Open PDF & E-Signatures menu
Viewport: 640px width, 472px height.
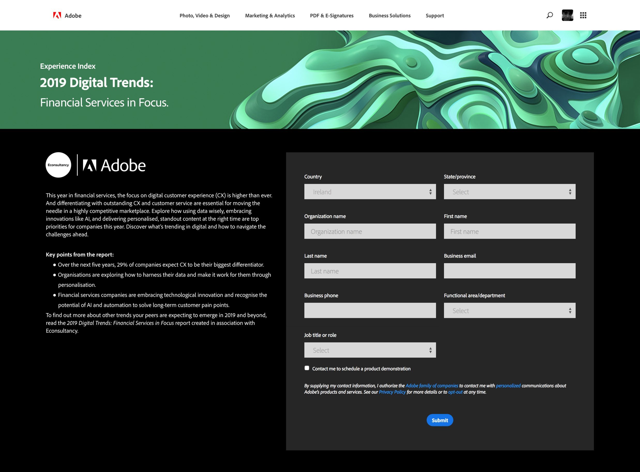coord(332,16)
